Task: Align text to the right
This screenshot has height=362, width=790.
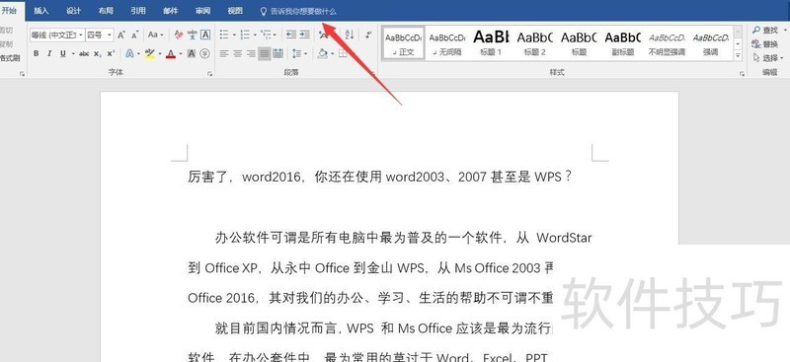Action: pos(251,53)
